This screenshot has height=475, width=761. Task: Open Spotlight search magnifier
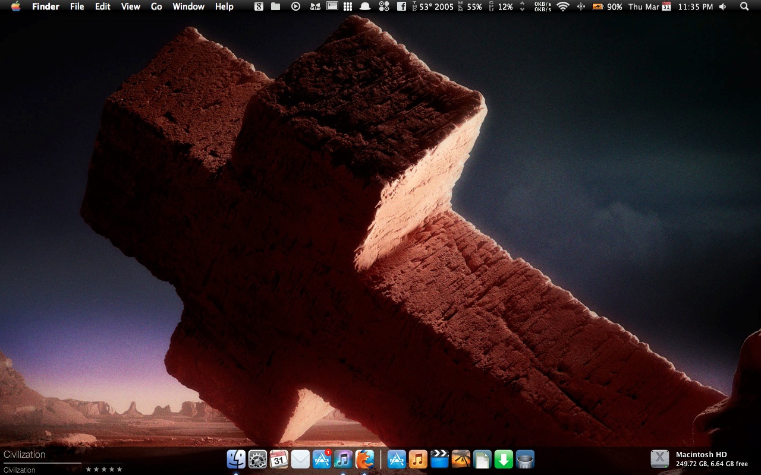[744, 7]
